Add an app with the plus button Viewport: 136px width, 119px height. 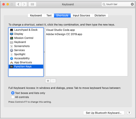[48, 81]
